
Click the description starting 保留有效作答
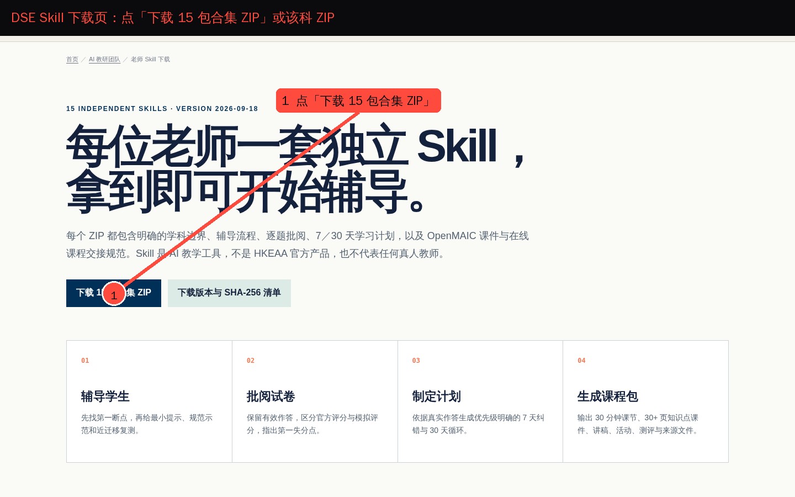[x=312, y=424]
